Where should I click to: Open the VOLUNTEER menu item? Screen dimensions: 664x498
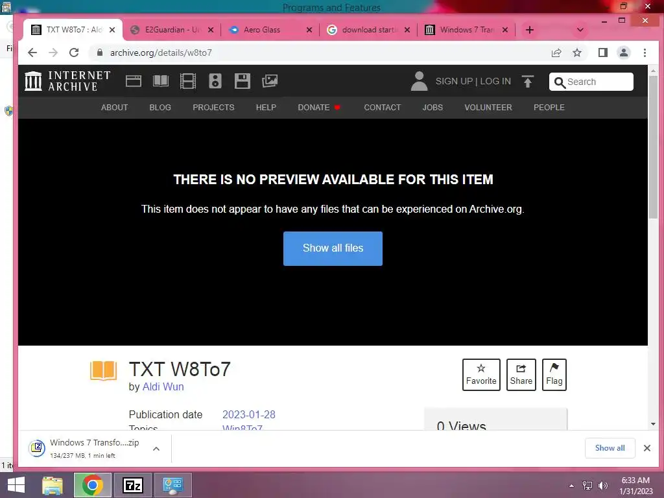click(x=488, y=108)
